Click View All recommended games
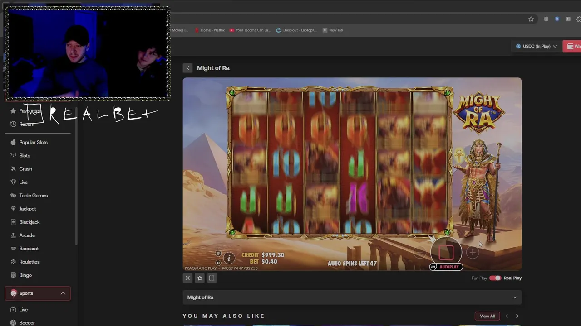This screenshot has height=326, width=581. pos(487,316)
